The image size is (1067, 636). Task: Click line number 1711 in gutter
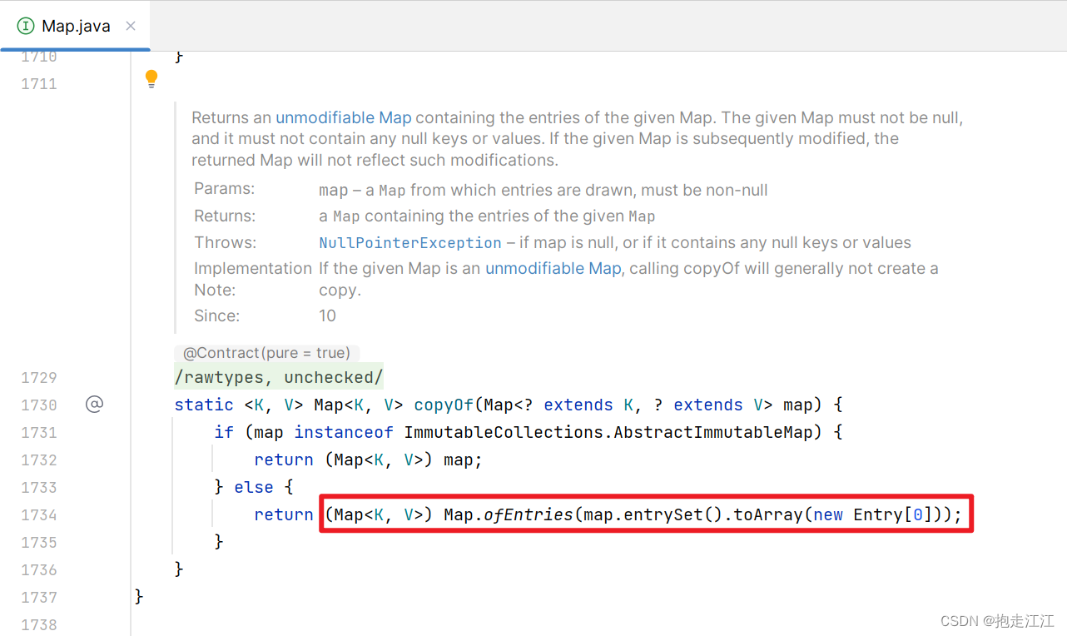click(39, 83)
